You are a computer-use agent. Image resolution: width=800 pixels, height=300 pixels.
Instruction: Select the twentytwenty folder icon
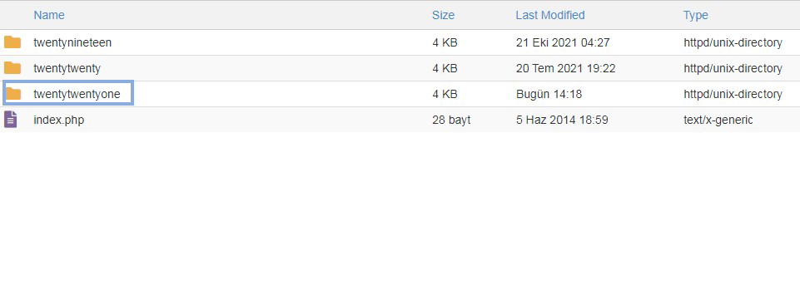click(x=12, y=68)
